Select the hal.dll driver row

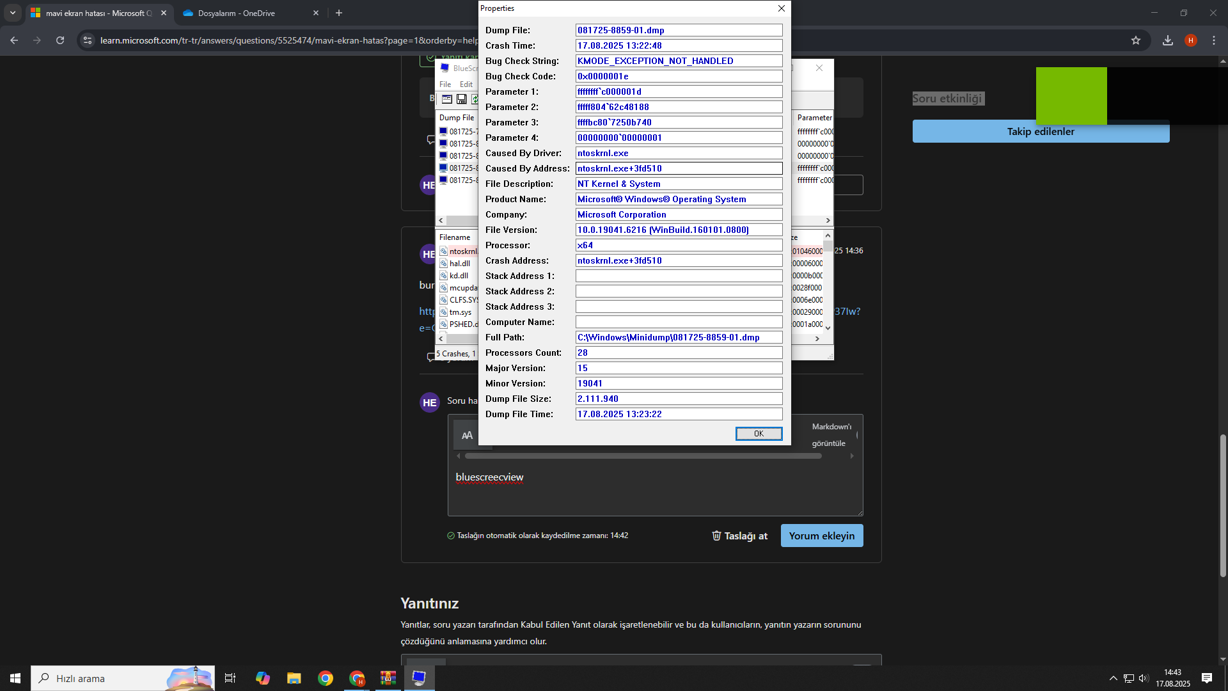(x=459, y=264)
